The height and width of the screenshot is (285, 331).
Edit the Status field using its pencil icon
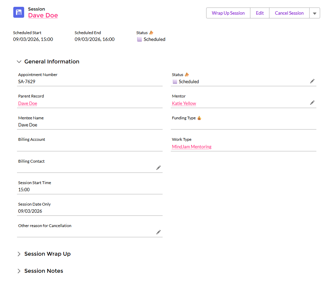pos(312,81)
